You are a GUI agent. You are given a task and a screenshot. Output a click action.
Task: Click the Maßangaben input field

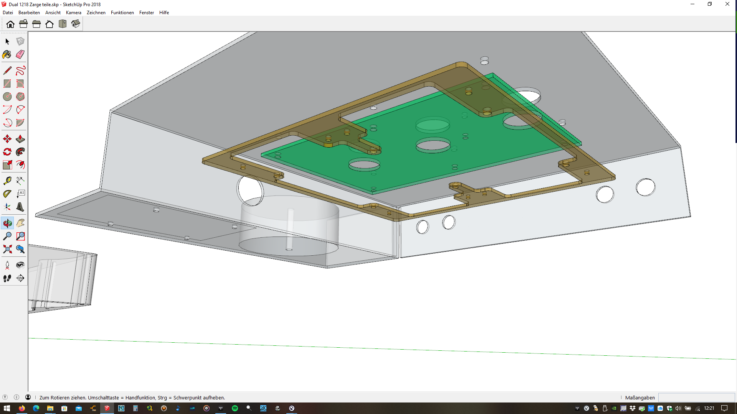[x=696, y=398]
